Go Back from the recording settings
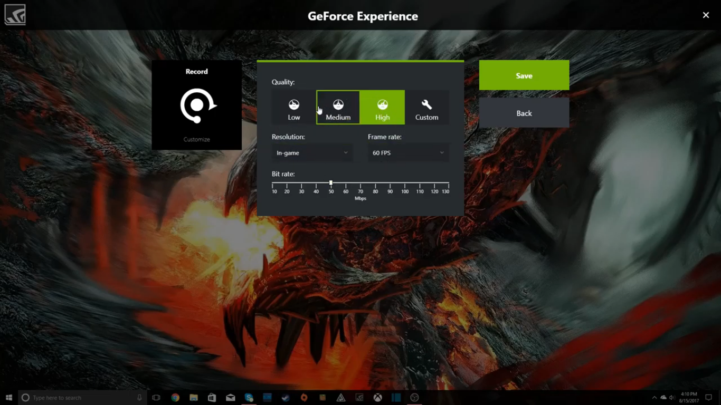Screen dimensions: 721x405 click(x=524, y=113)
